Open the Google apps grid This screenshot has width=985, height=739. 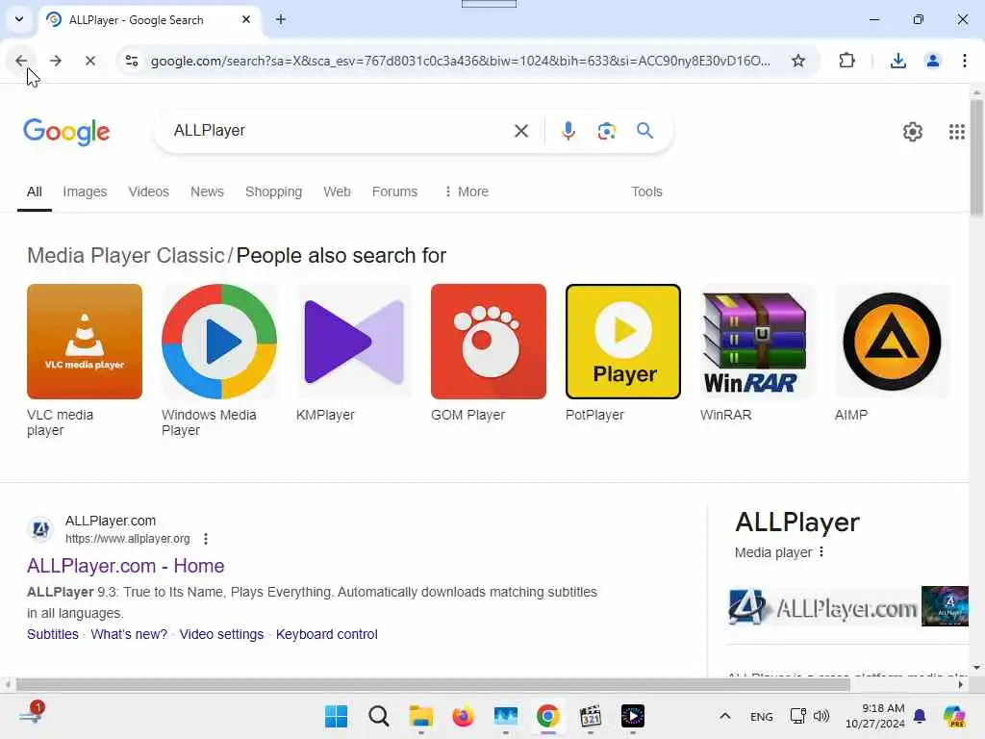tap(957, 131)
